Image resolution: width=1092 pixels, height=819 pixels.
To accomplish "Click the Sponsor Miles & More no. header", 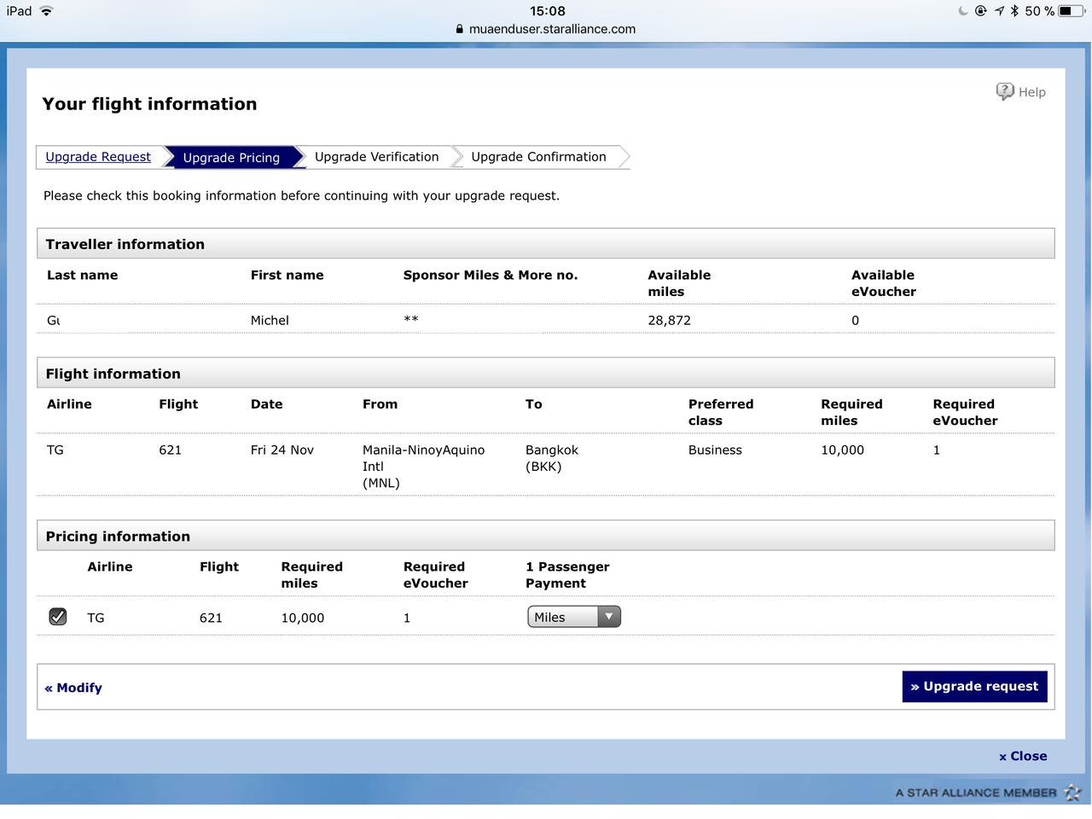I will pos(490,275).
